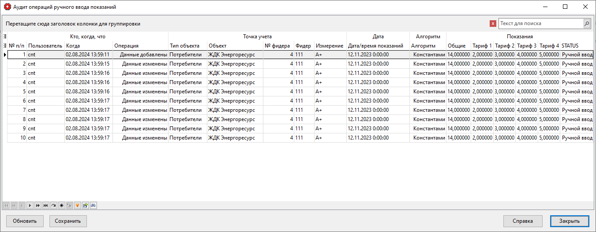
Task: Open help via Справка button
Action: coord(522,221)
